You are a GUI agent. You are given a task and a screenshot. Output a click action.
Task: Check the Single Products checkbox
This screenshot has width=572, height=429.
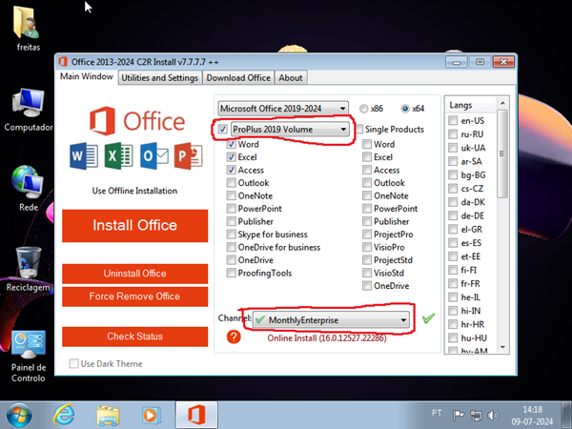pyautogui.click(x=359, y=129)
